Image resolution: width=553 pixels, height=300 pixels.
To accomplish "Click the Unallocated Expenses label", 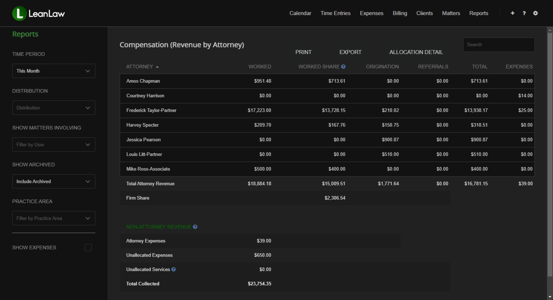I will [149, 255].
